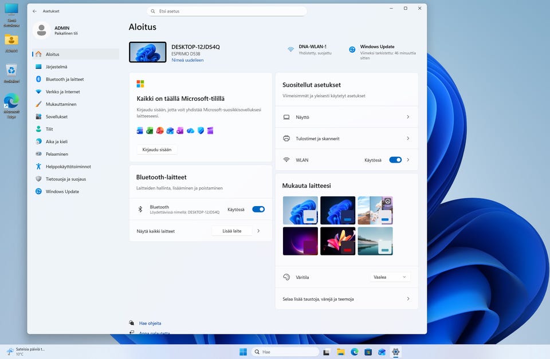Expand the Näyttö settings row
Viewport: 550px width, 359px height.
click(347, 117)
